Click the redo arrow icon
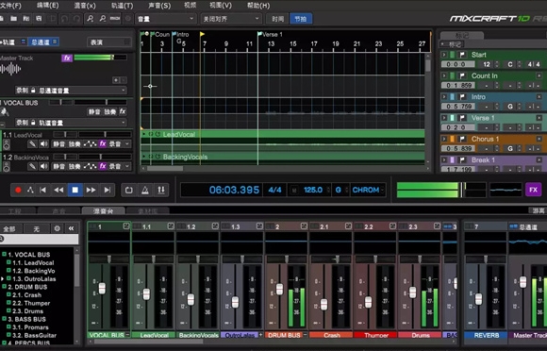 [x=76, y=19]
